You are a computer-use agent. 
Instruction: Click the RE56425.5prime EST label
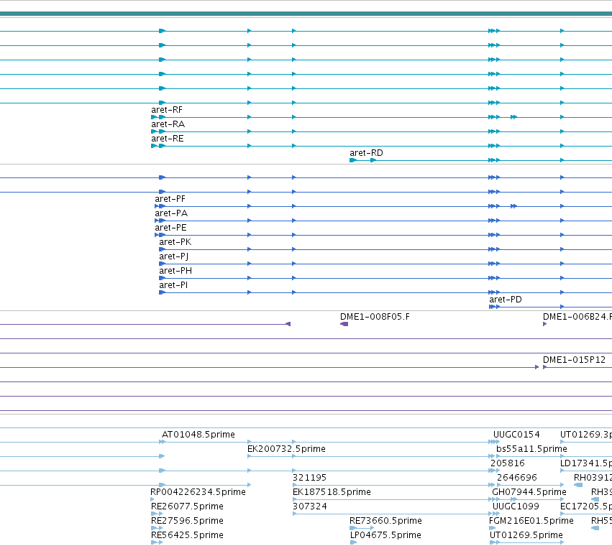pos(187,535)
